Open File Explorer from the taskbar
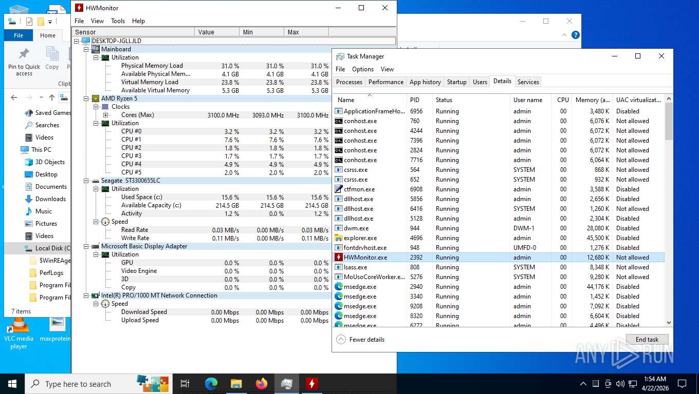The height and width of the screenshot is (394, 699). tap(236, 384)
